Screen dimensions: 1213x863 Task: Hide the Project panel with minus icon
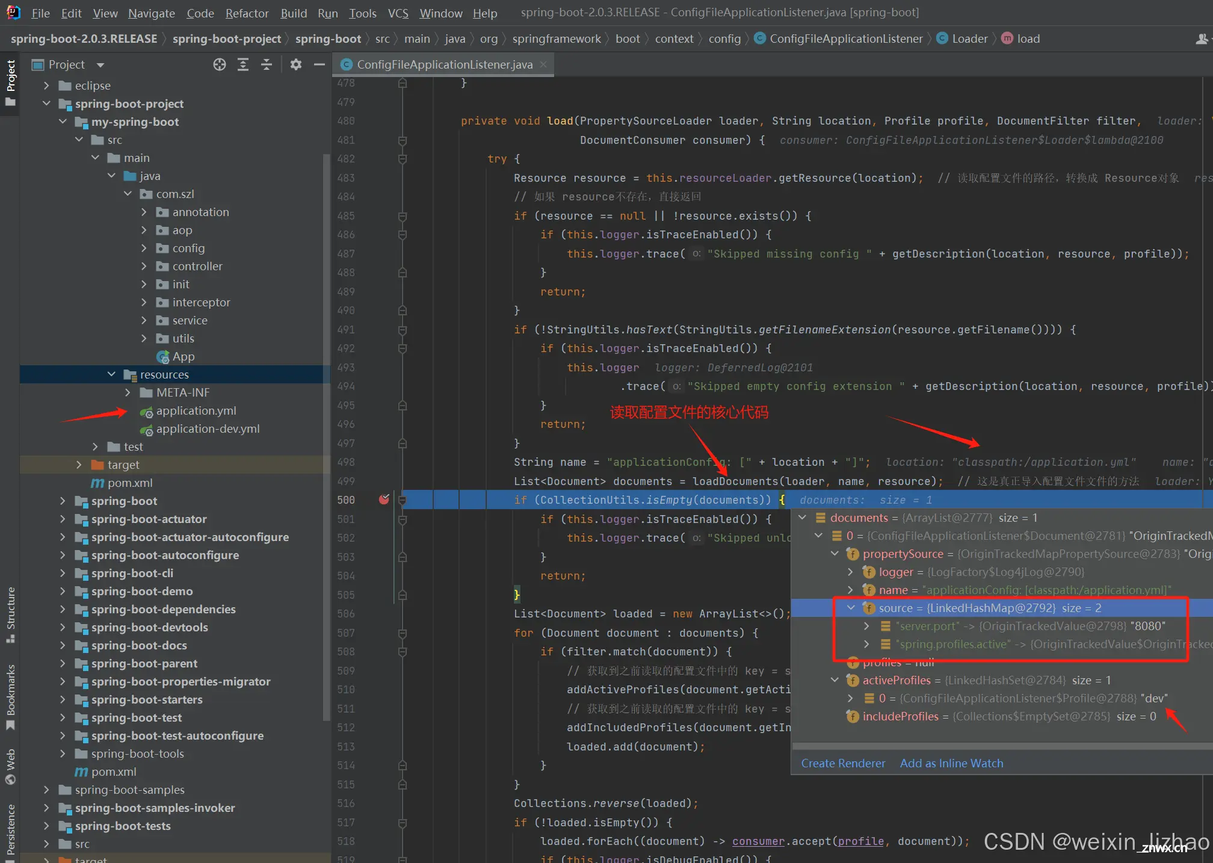(319, 64)
